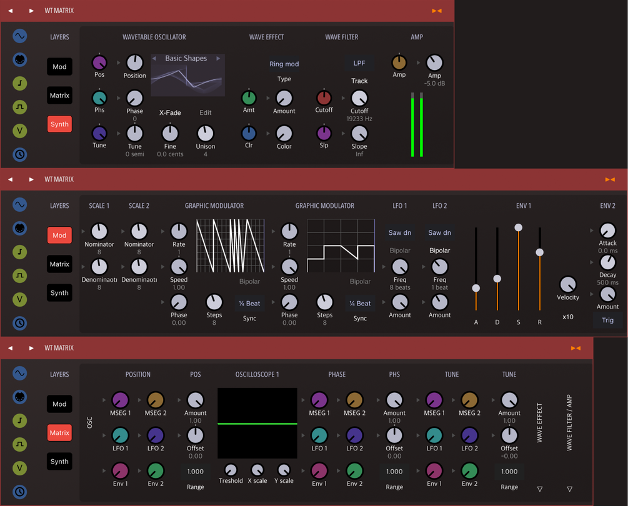Click the Sustain slider in ENV 1
The height and width of the screenshot is (506, 628).
(517, 227)
